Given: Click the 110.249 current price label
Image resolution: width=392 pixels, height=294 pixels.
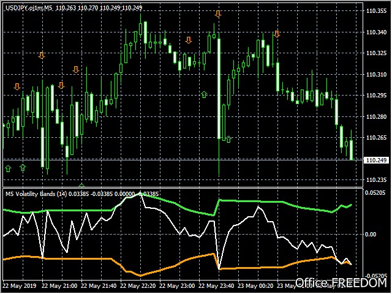Looking at the screenshot, I should (x=376, y=160).
